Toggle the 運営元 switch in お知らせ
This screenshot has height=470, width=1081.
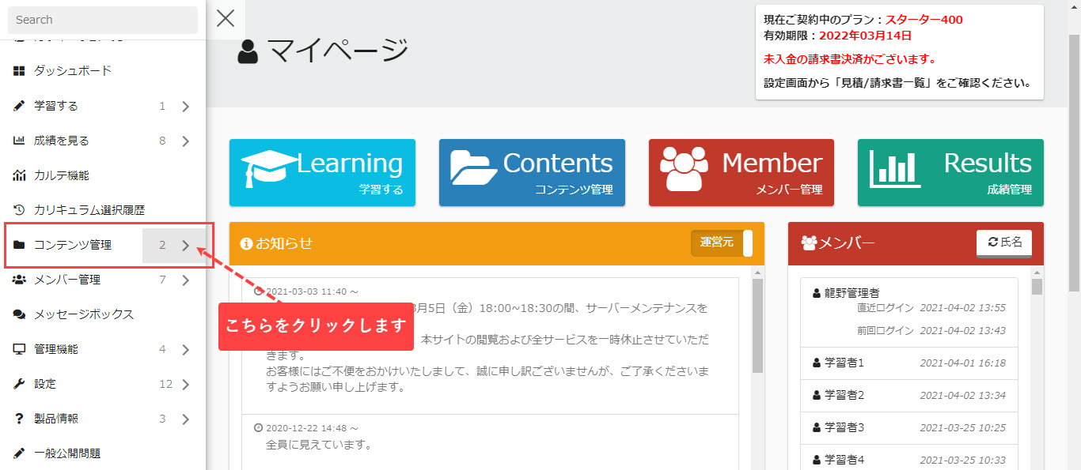tap(722, 243)
